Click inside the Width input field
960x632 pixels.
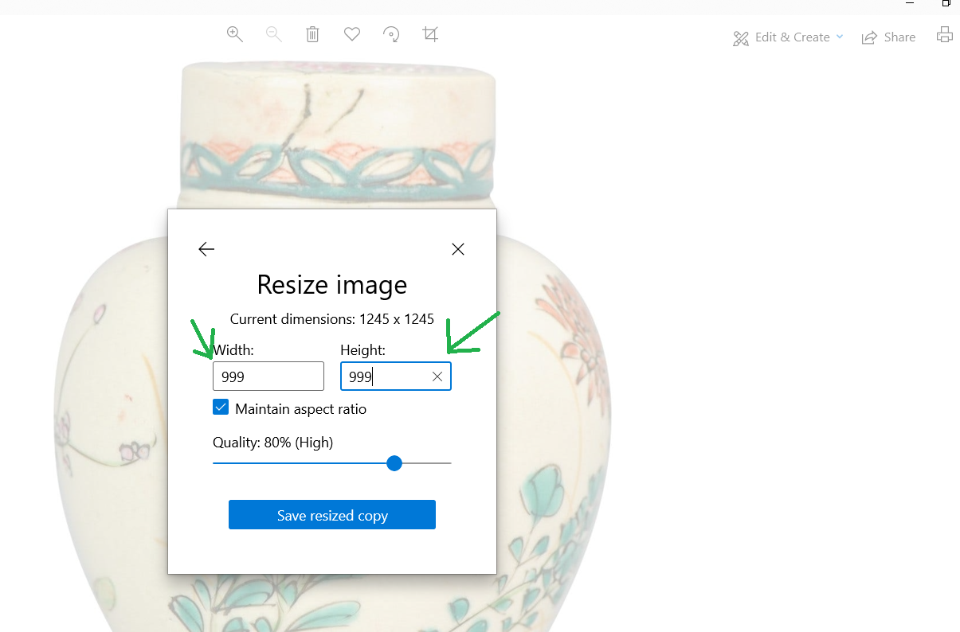pyautogui.click(x=268, y=376)
